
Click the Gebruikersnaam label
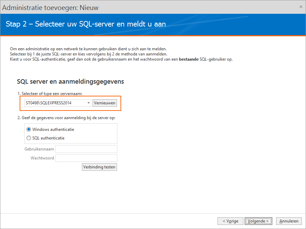[x=39, y=149]
